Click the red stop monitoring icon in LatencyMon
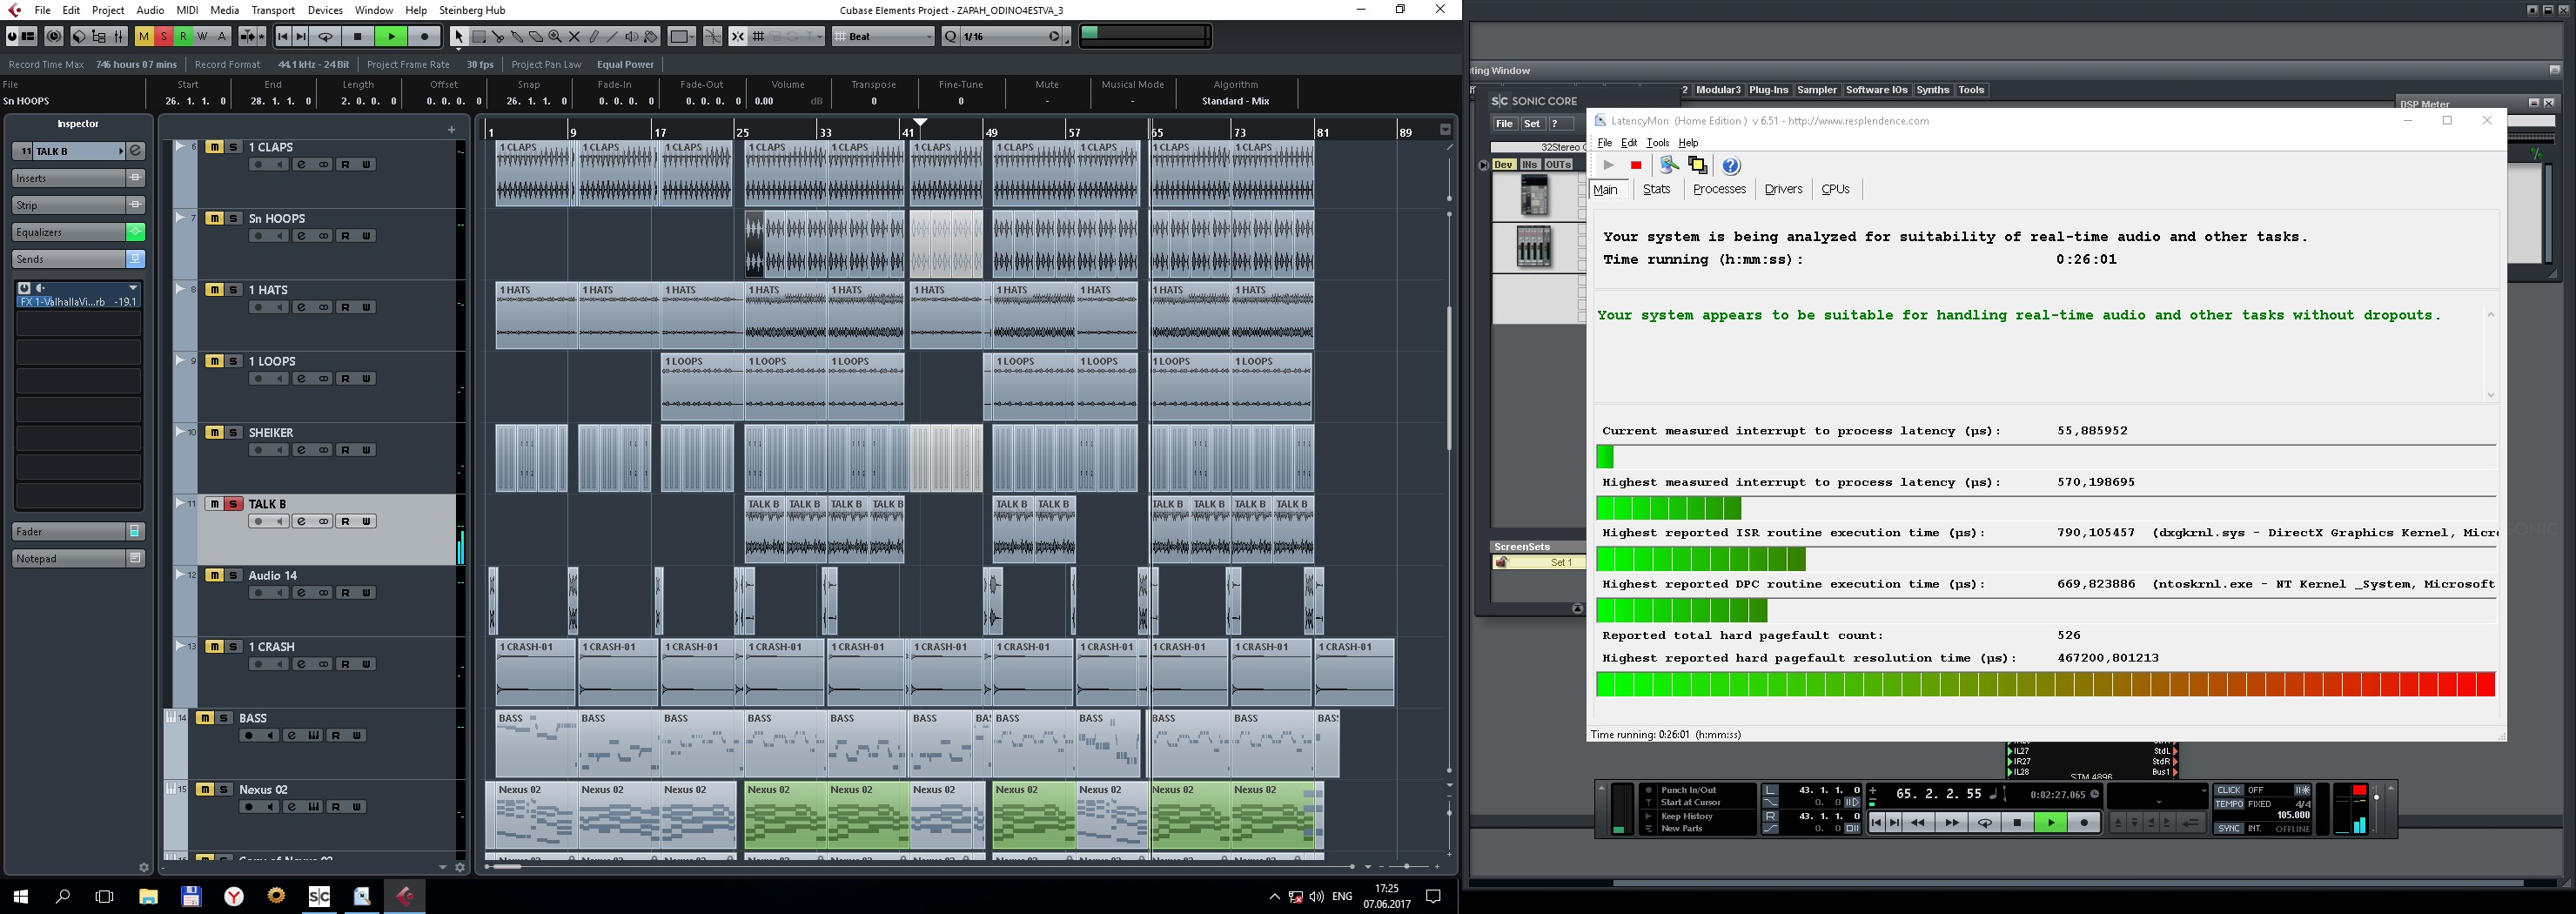The width and height of the screenshot is (2576, 914). point(1636,166)
